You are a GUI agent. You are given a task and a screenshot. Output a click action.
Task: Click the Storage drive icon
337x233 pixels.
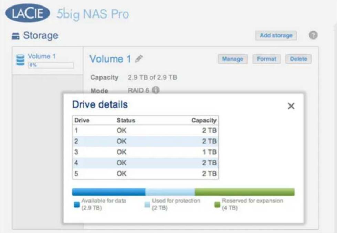pyautogui.click(x=15, y=36)
